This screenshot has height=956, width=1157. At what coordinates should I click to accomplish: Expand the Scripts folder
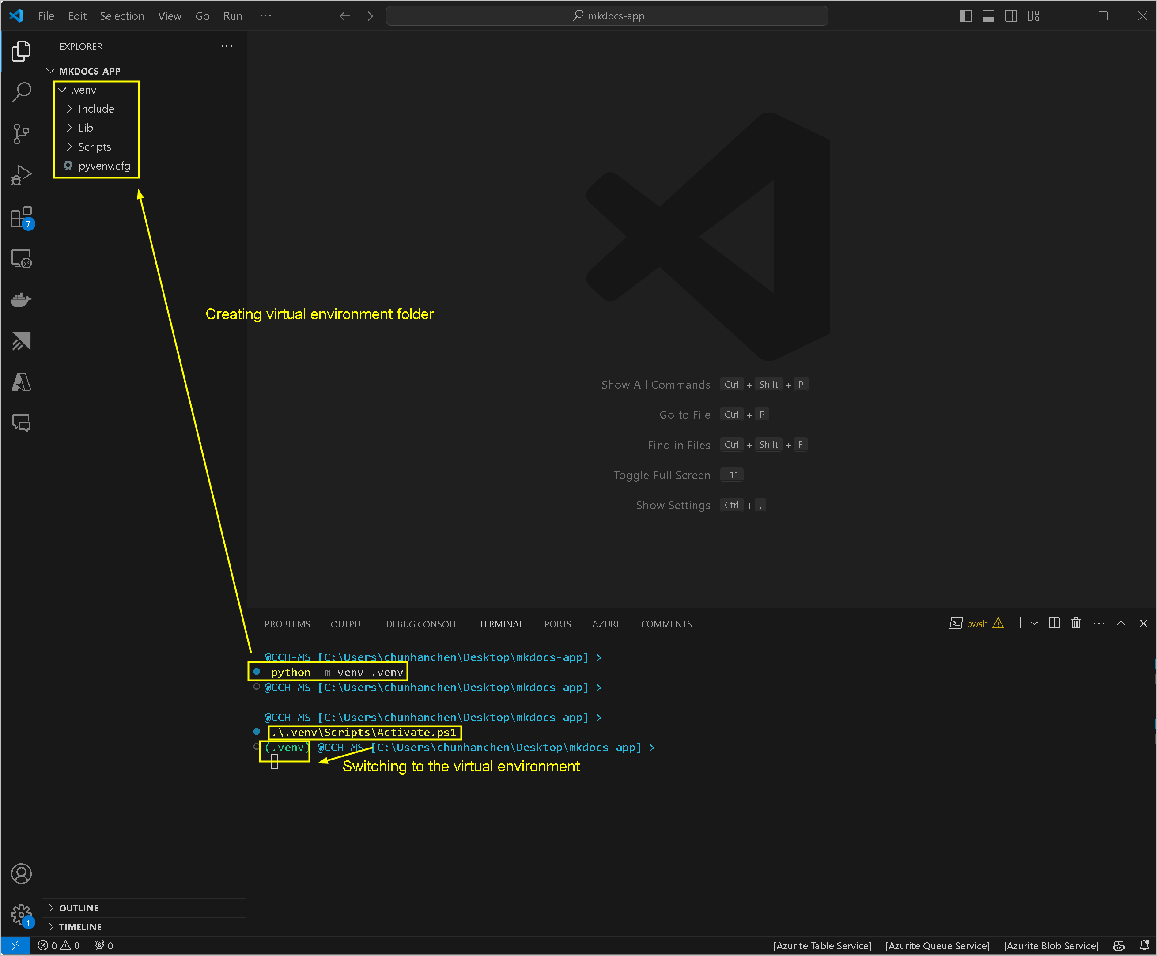(94, 147)
